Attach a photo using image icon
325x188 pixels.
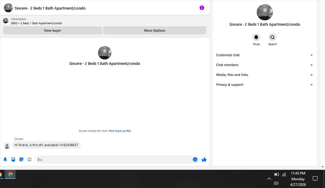coord(13,160)
